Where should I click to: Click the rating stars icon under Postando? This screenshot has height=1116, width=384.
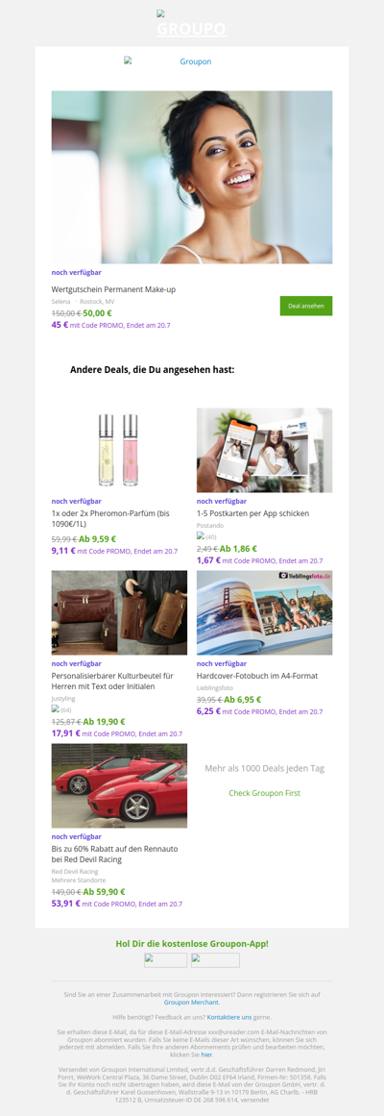(201, 536)
